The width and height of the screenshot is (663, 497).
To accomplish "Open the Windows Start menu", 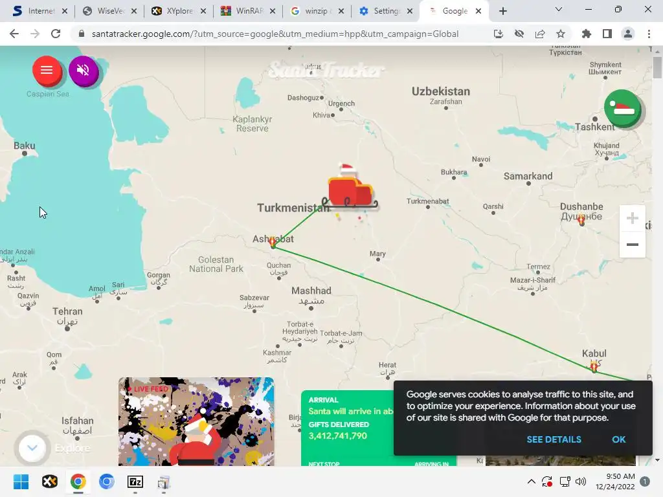I will (21, 481).
